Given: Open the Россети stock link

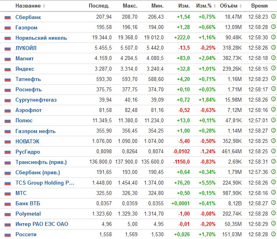Looking at the screenshot, I should pos(26,234).
